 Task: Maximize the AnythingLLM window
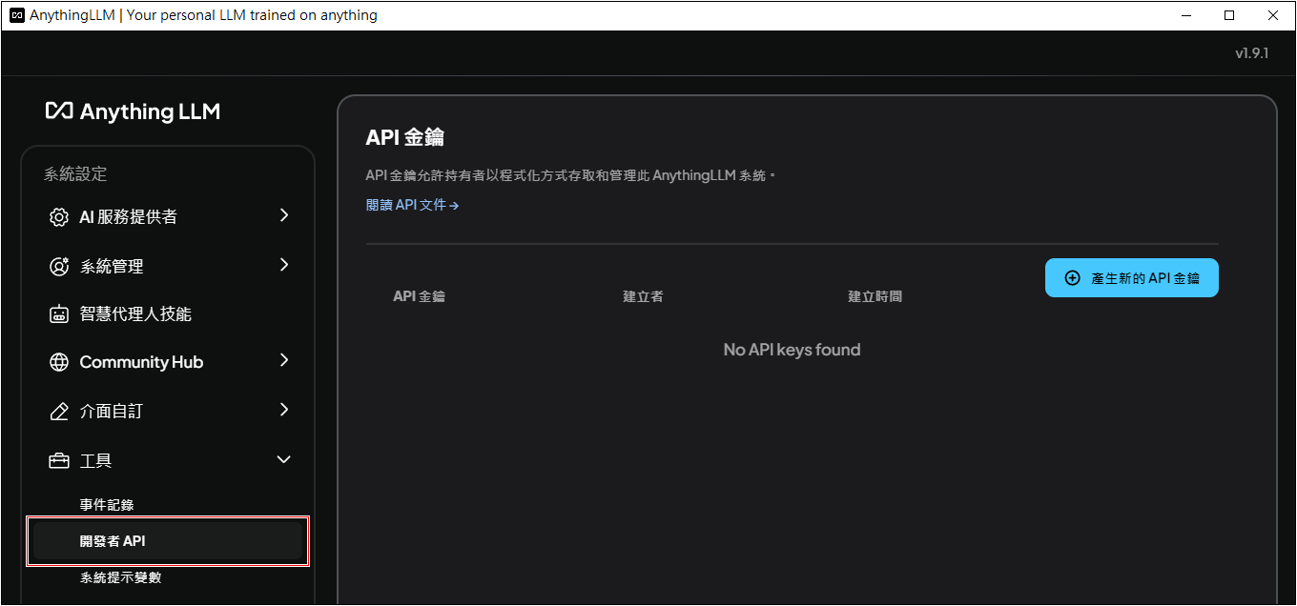[x=1229, y=15]
